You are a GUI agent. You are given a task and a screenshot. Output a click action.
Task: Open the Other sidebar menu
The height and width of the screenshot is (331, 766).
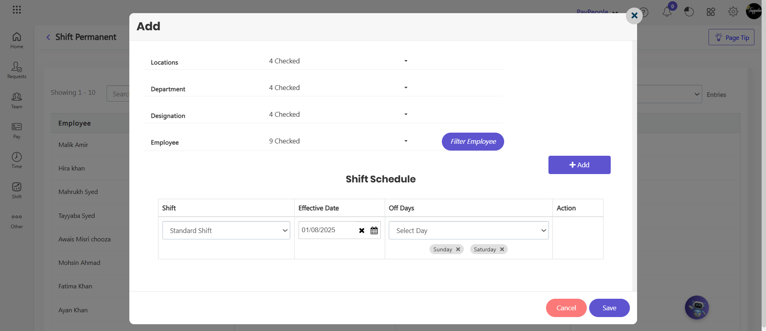pos(16,221)
